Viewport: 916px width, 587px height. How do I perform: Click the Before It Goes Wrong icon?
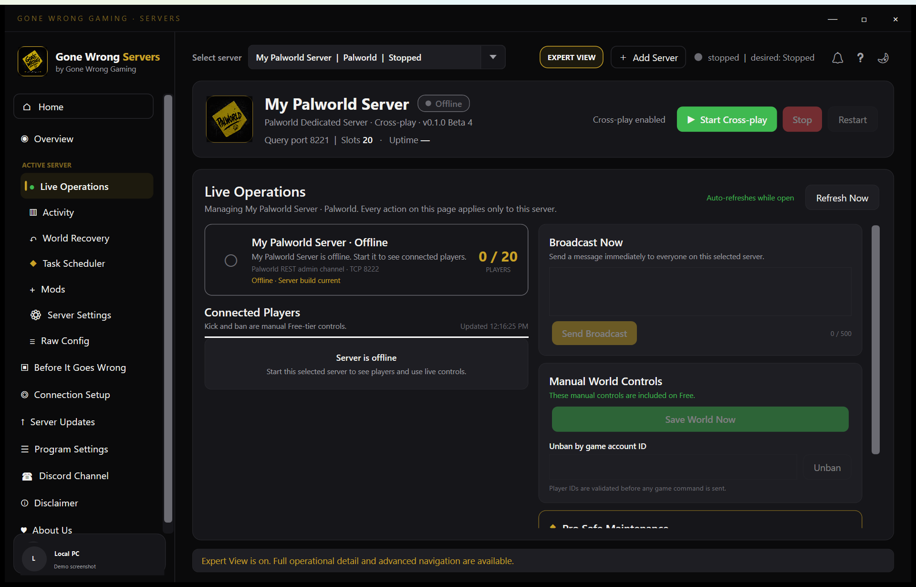(25, 367)
